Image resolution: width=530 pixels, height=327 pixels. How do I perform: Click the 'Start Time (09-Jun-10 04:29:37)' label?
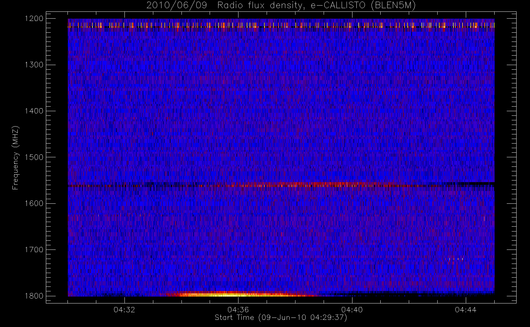tap(281, 318)
